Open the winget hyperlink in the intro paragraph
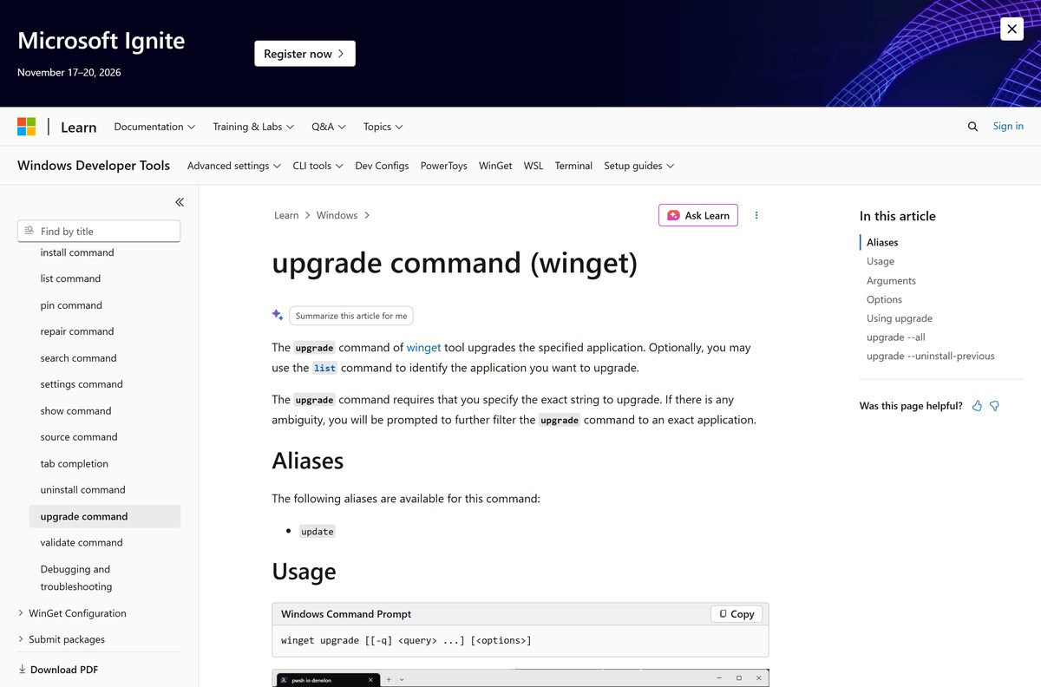1041x687 pixels. pyautogui.click(x=424, y=347)
